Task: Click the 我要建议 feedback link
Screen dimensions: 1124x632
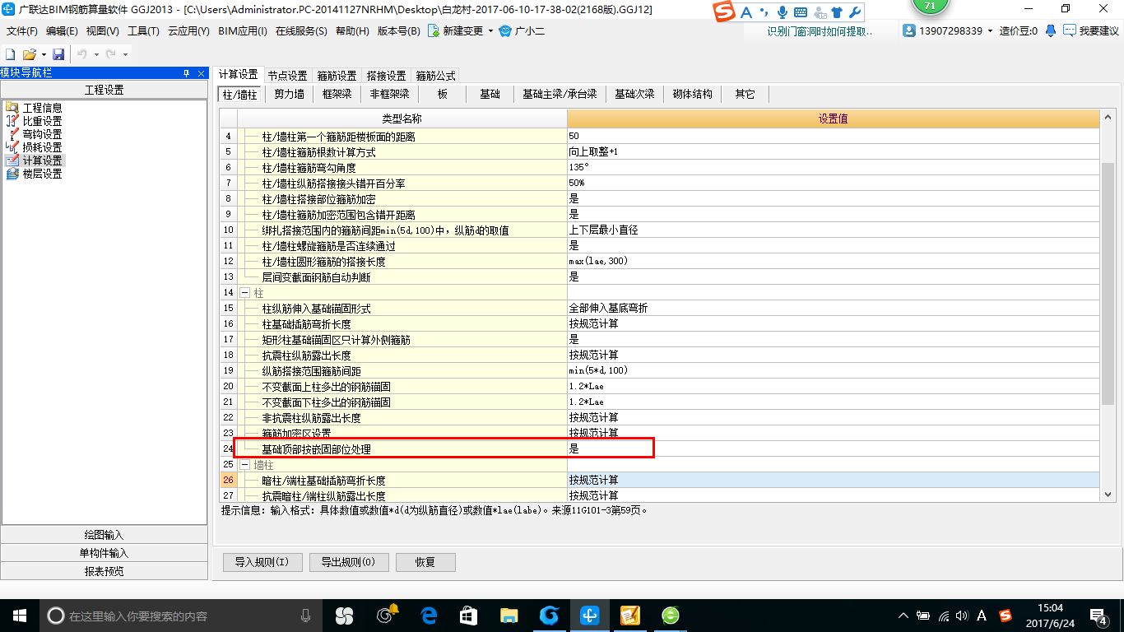Action: (1091, 31)
